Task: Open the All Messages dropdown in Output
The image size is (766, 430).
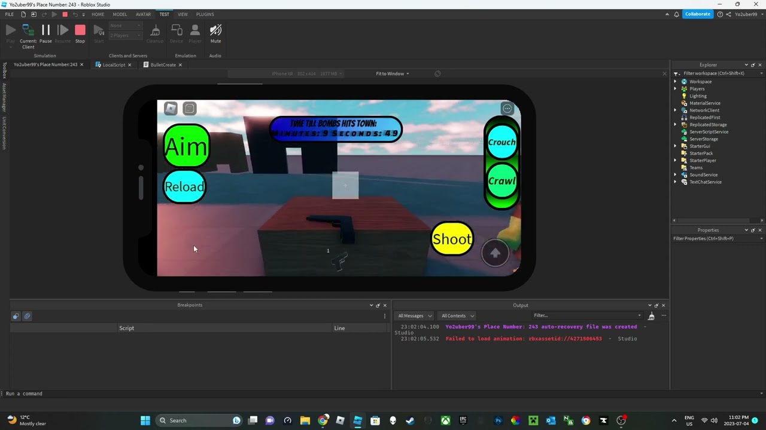Action: click(415, 315)
